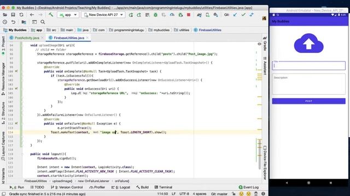Click the green Debug bug icon
The image size is (350, 196).
click(x=155, y=15)
